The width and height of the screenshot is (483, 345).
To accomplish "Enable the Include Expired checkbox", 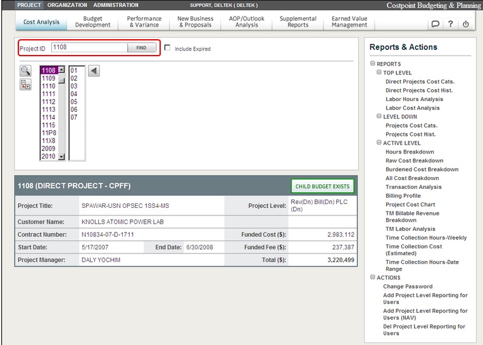I will tap(167, 48).
